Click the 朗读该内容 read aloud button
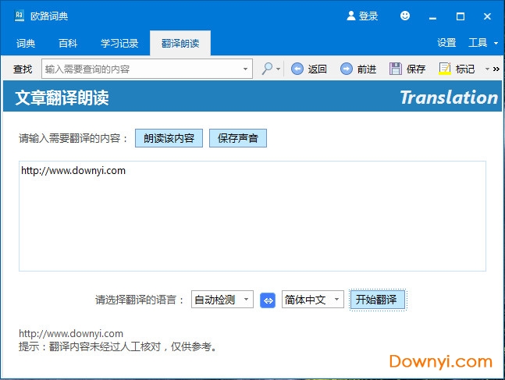This screenshot has height=380, width=505. tap(169, 138)
